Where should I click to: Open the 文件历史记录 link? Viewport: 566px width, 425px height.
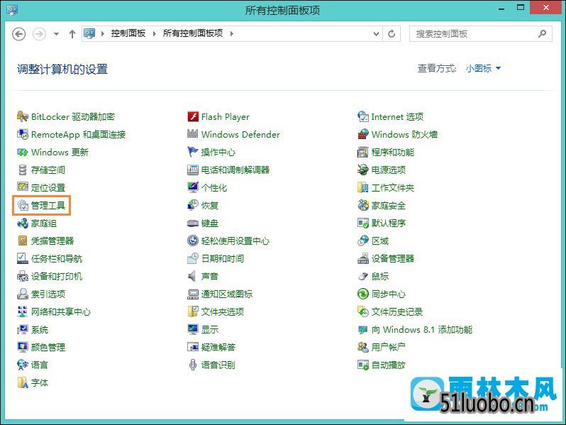pyautogui.click(x=397, y=311)
